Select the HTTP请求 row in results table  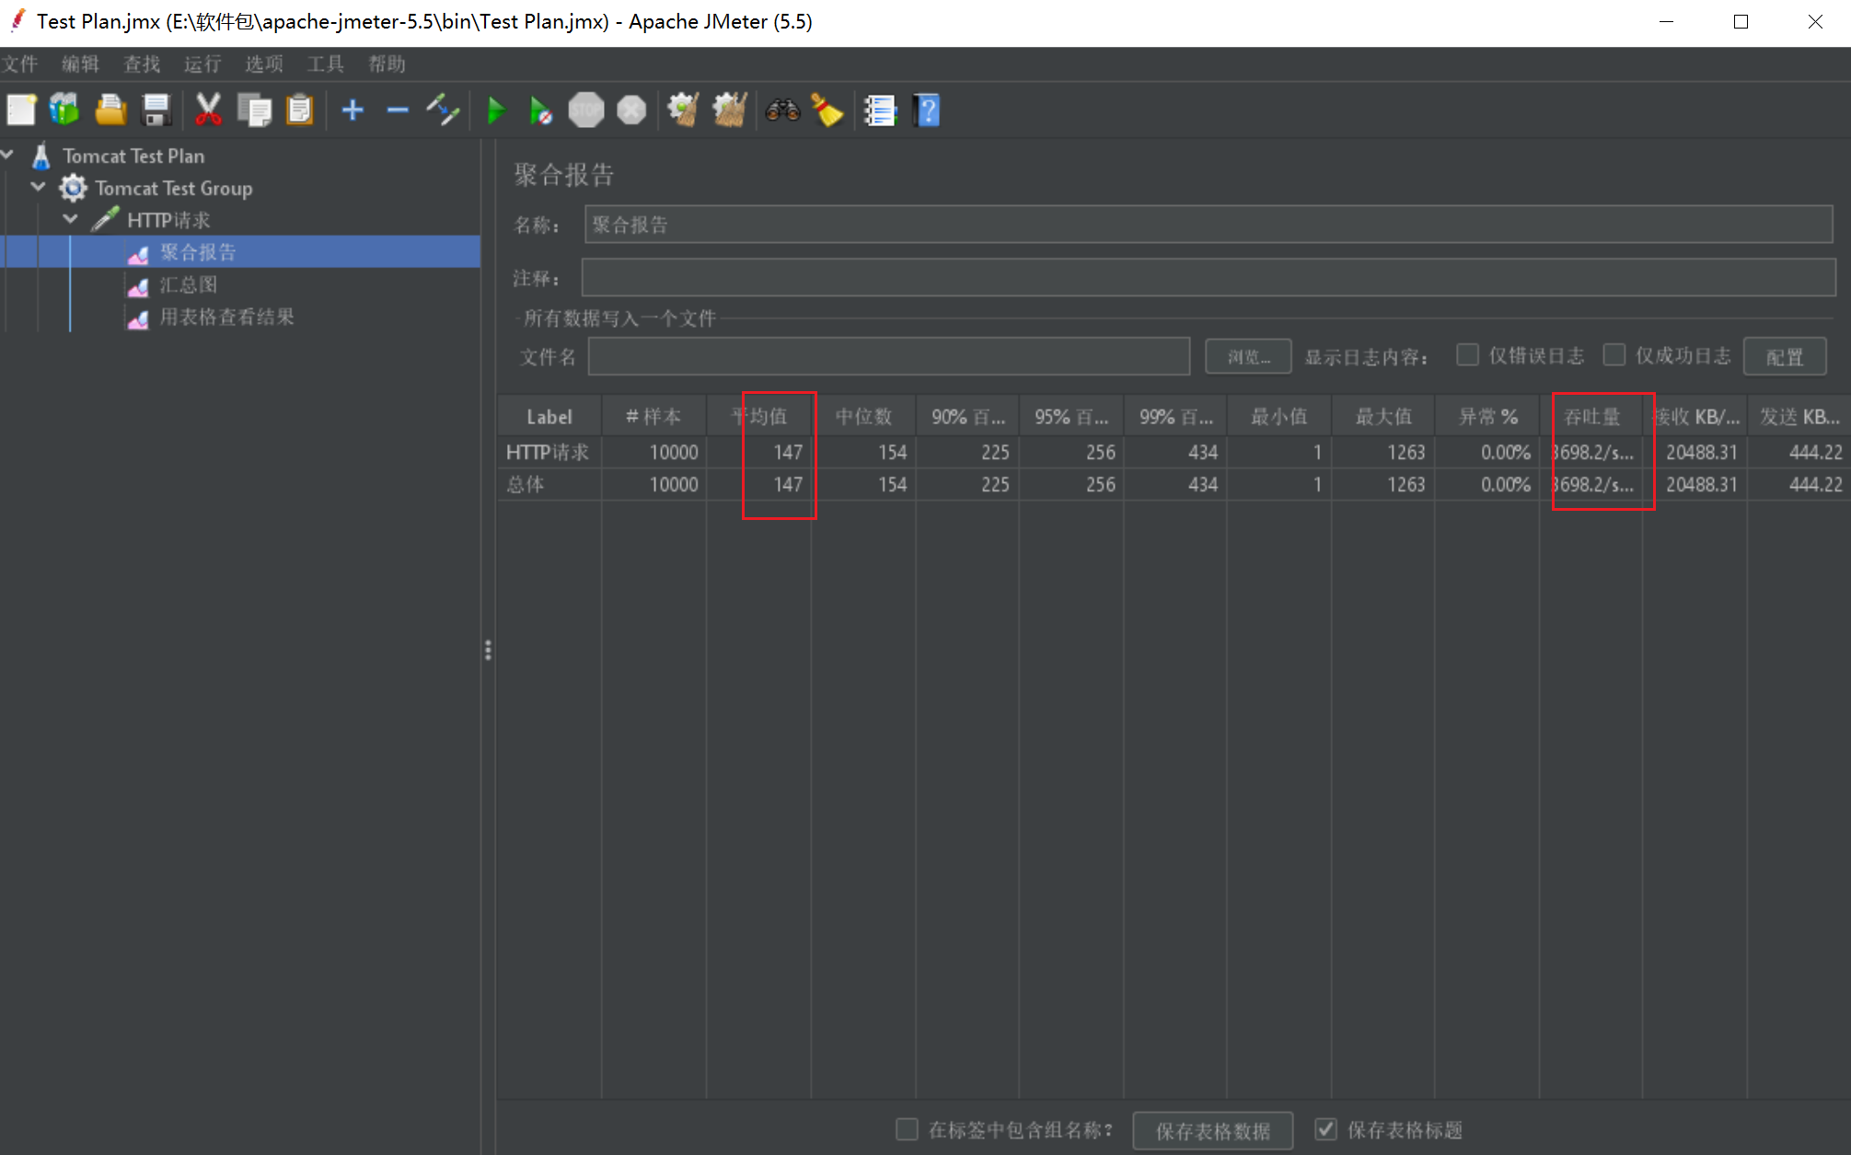[1174, 452]
